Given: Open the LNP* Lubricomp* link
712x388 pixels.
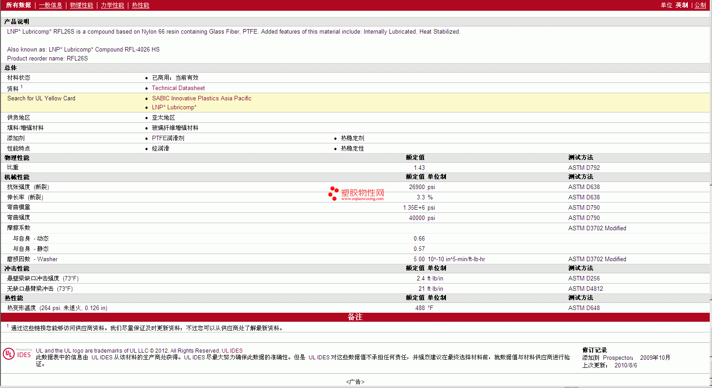Looking at the screenshot, I should 174,108.
